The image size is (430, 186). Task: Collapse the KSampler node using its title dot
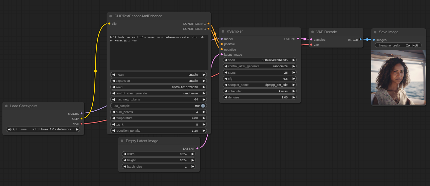(x=223, y=31)
